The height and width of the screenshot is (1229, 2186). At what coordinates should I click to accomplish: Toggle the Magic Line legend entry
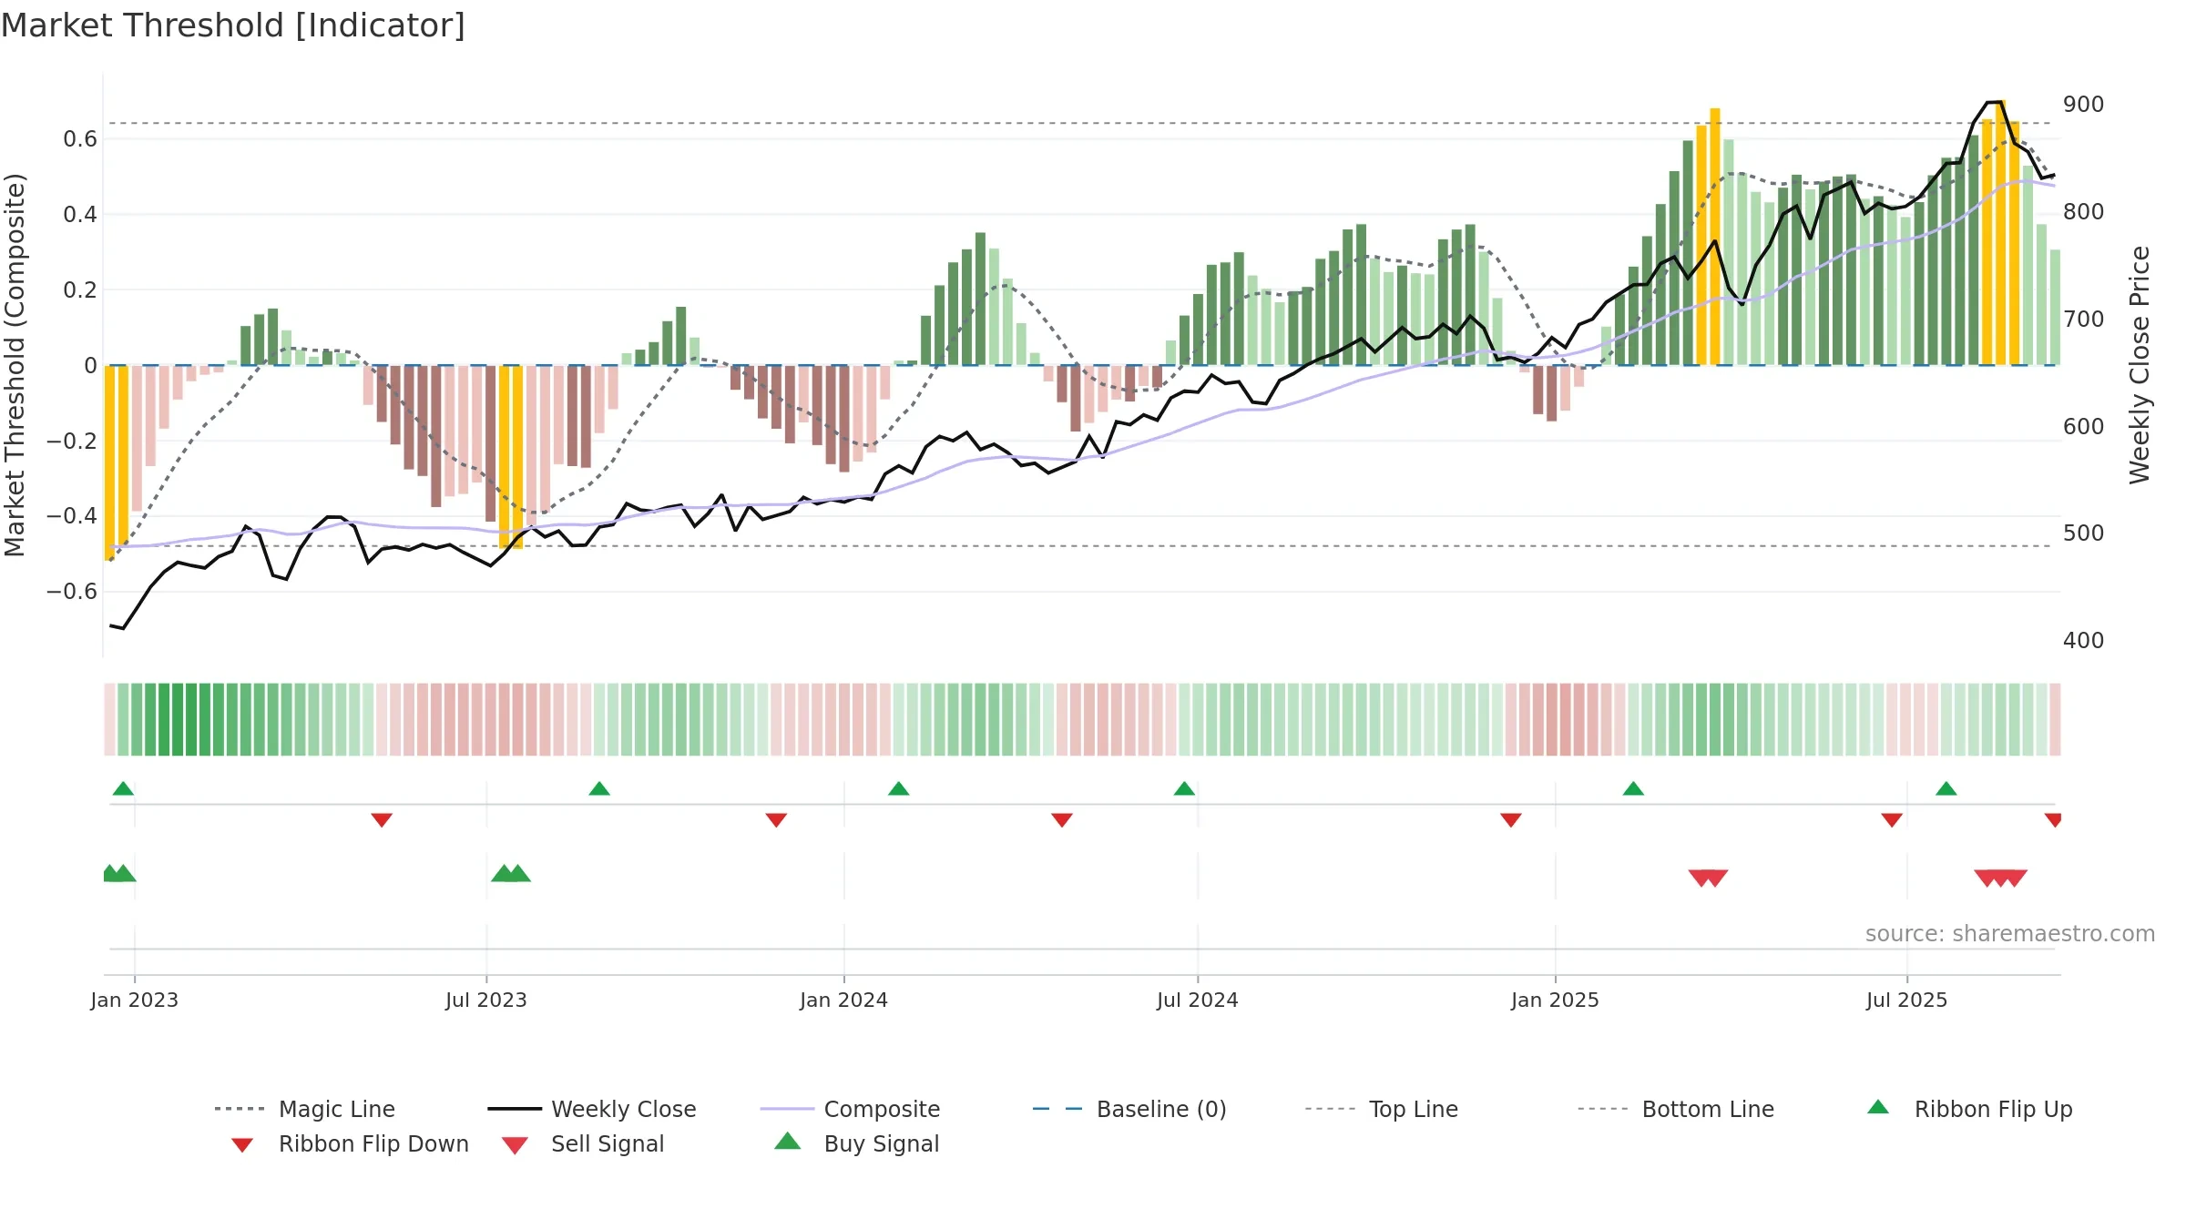(x=304, y=1109)
